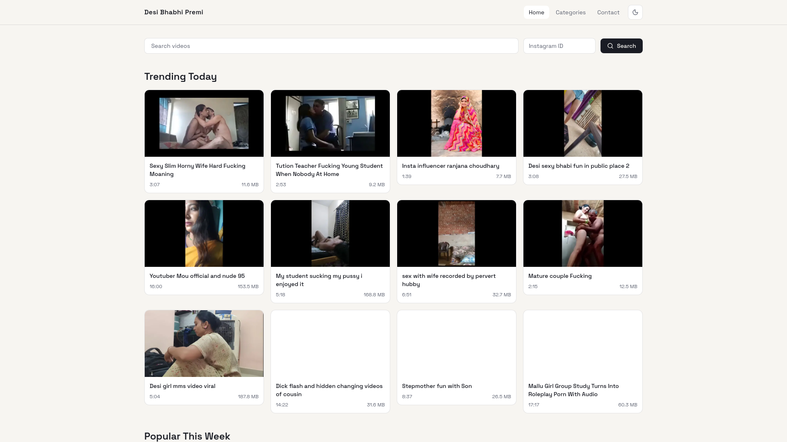This screenshot has width=787, height=442.
Task: Toggle dark mode with the moon icon
Action: [x=635, y=12]
